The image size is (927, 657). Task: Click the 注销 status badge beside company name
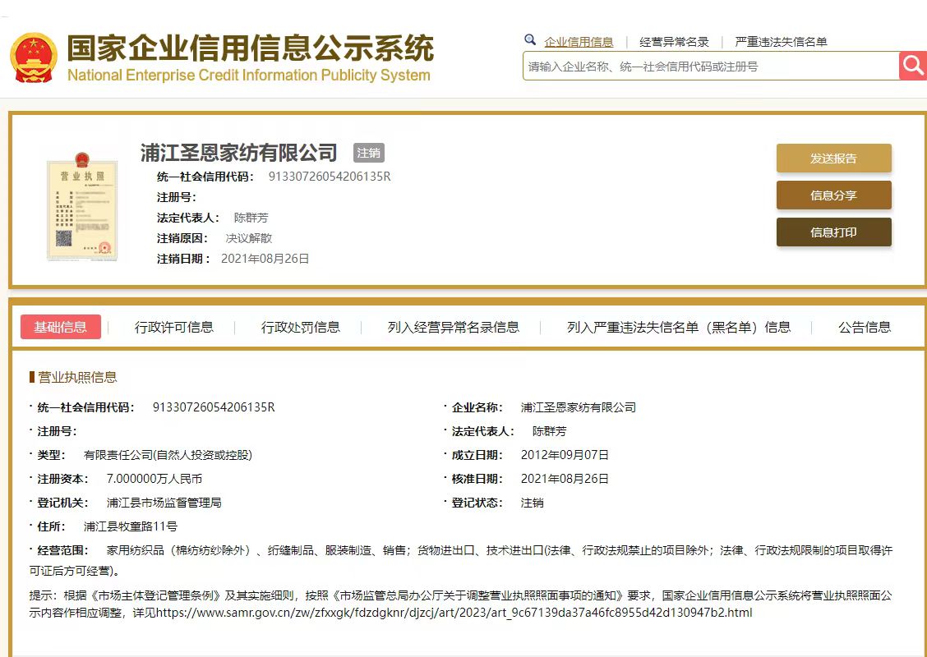(369, 153)
